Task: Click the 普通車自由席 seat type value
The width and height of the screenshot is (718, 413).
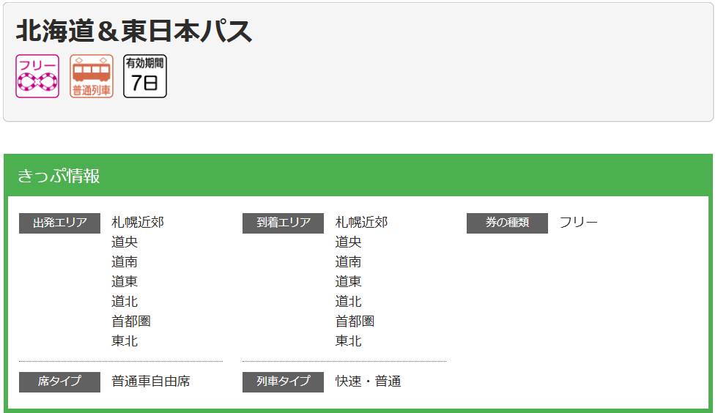Action: pyautogui.click(x=151, y=382)
